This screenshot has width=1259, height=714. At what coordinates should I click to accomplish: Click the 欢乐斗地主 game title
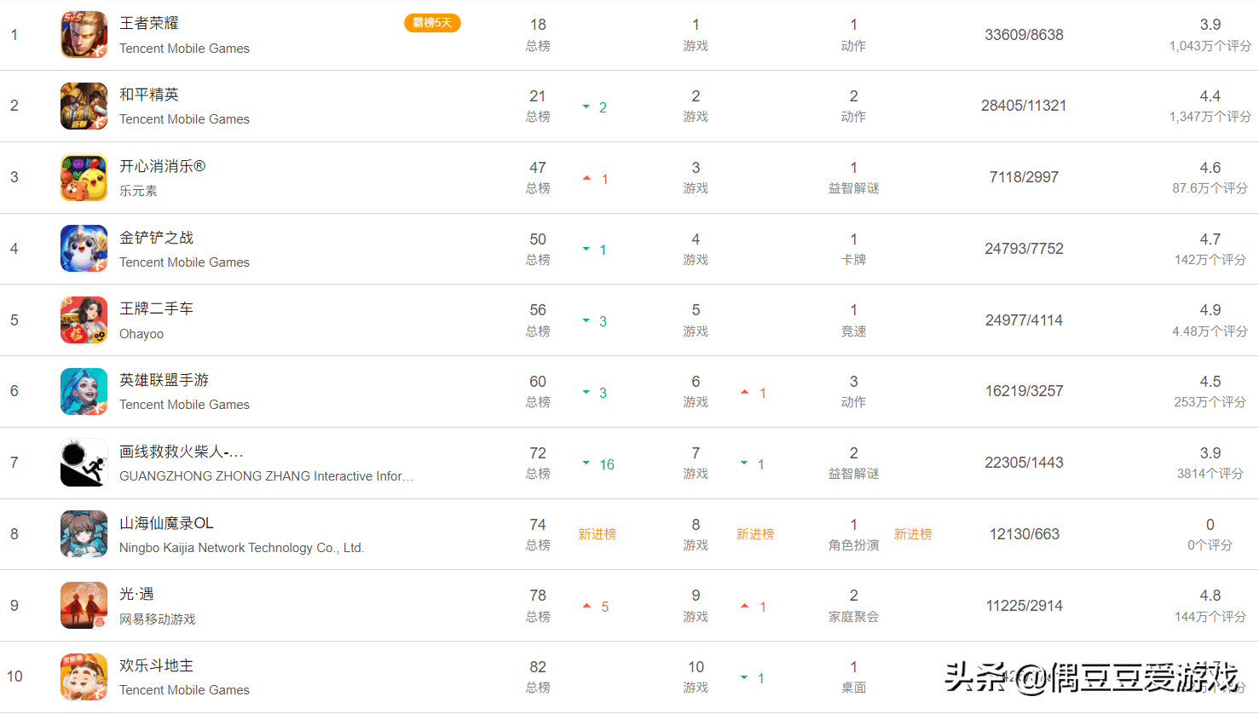[156, 665]
